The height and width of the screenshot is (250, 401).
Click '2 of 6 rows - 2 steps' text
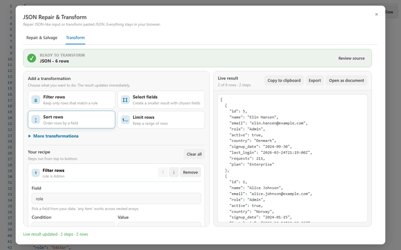pyautogui.click(x=234, y=85)
